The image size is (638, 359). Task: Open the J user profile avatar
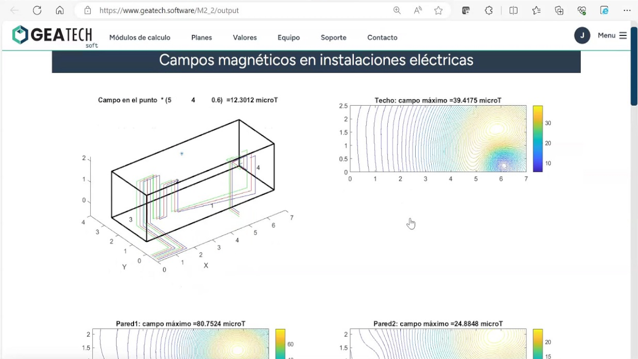coord(582,35)
